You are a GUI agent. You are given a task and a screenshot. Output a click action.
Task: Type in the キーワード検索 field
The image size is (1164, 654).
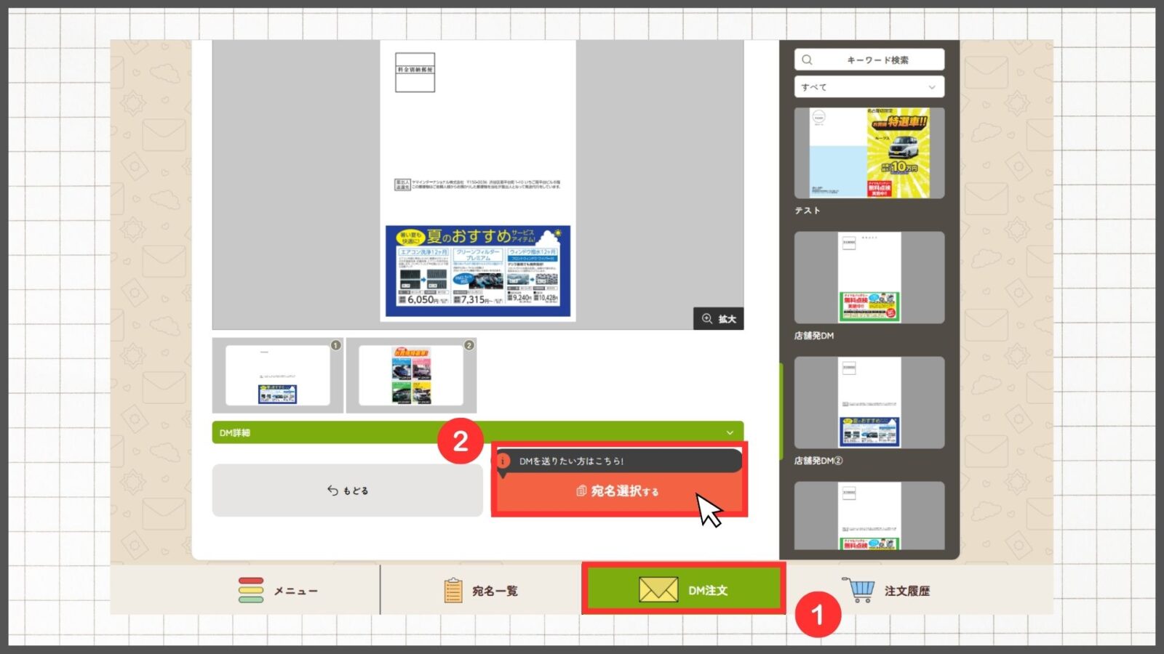877,60
